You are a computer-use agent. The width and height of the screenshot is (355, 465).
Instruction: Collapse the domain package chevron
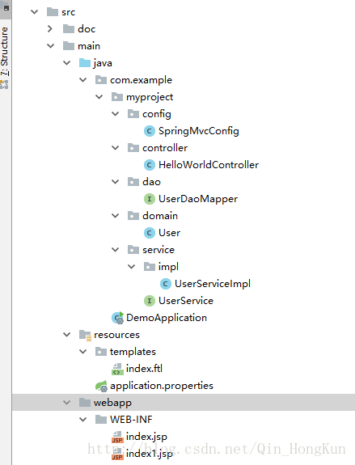pyautogui.click(x=116, y=216)
